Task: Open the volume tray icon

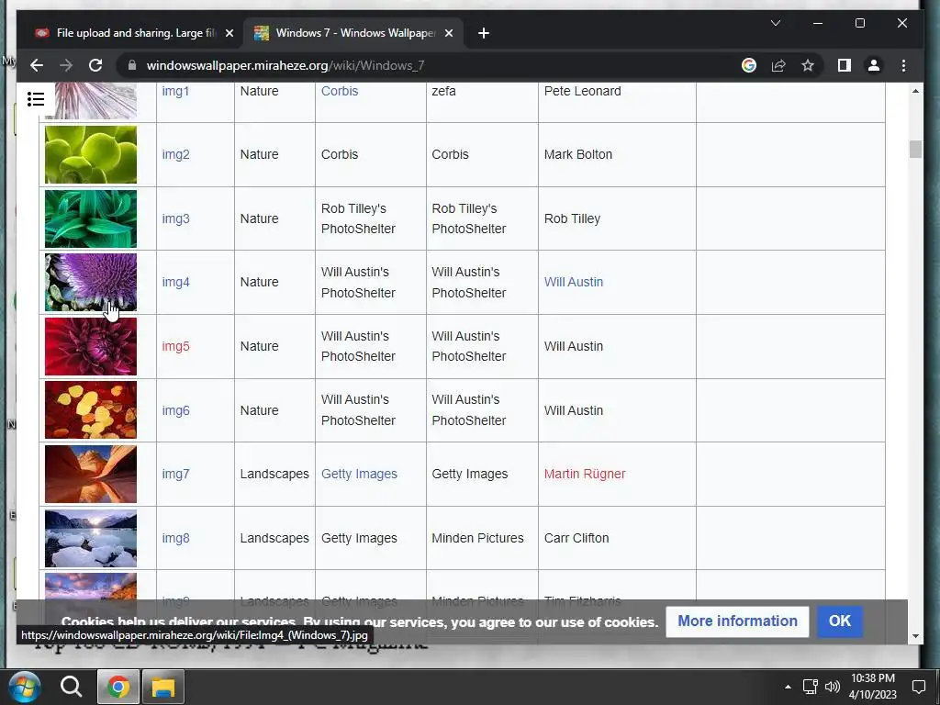Action: tap(832, 687)
